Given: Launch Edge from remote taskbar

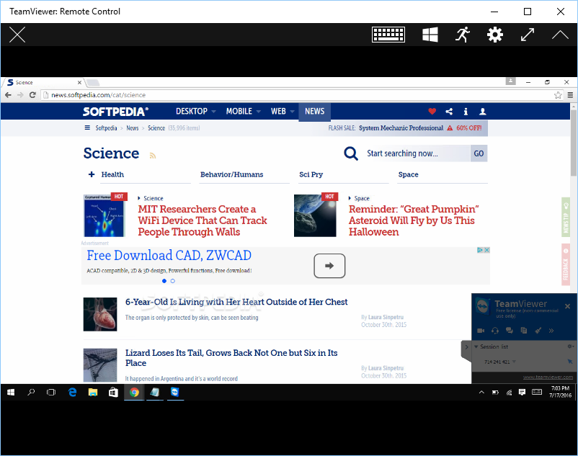Looking at the screenshot, I should coord(73,393).
